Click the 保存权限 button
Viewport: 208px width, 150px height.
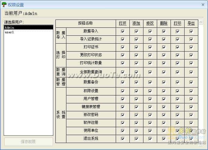[28, 142]
